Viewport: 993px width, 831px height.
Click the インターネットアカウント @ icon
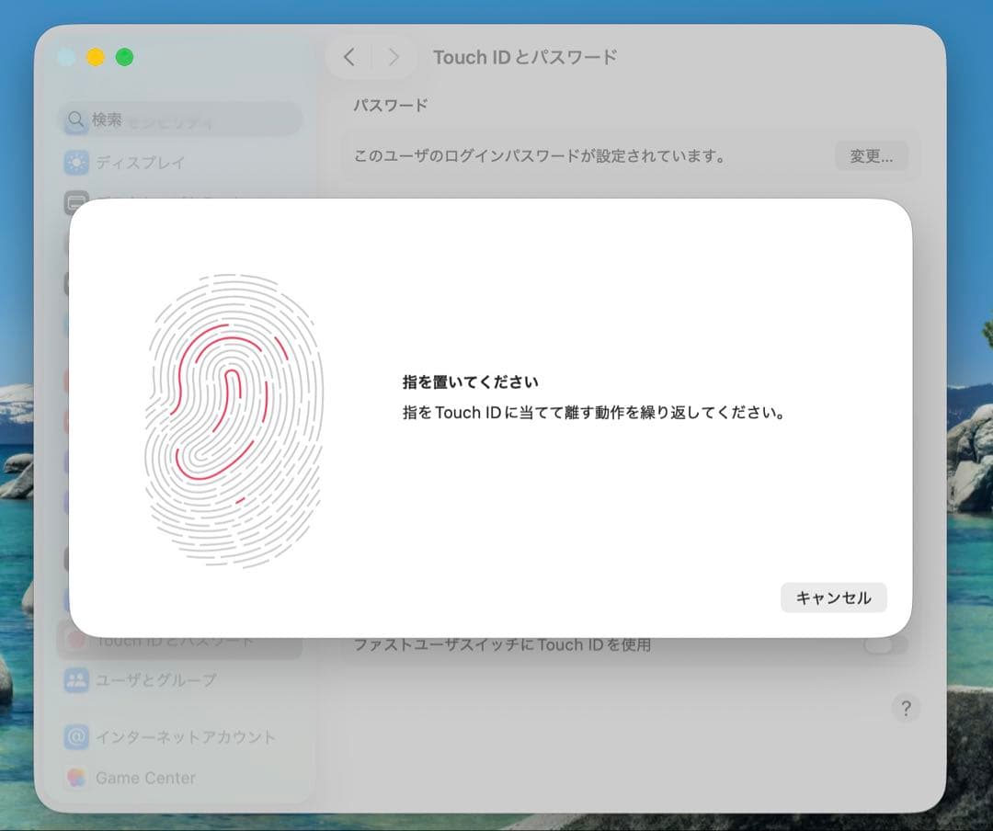click(76, 736)
